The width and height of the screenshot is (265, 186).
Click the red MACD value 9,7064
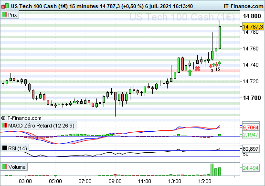click(x=251, y=127)
